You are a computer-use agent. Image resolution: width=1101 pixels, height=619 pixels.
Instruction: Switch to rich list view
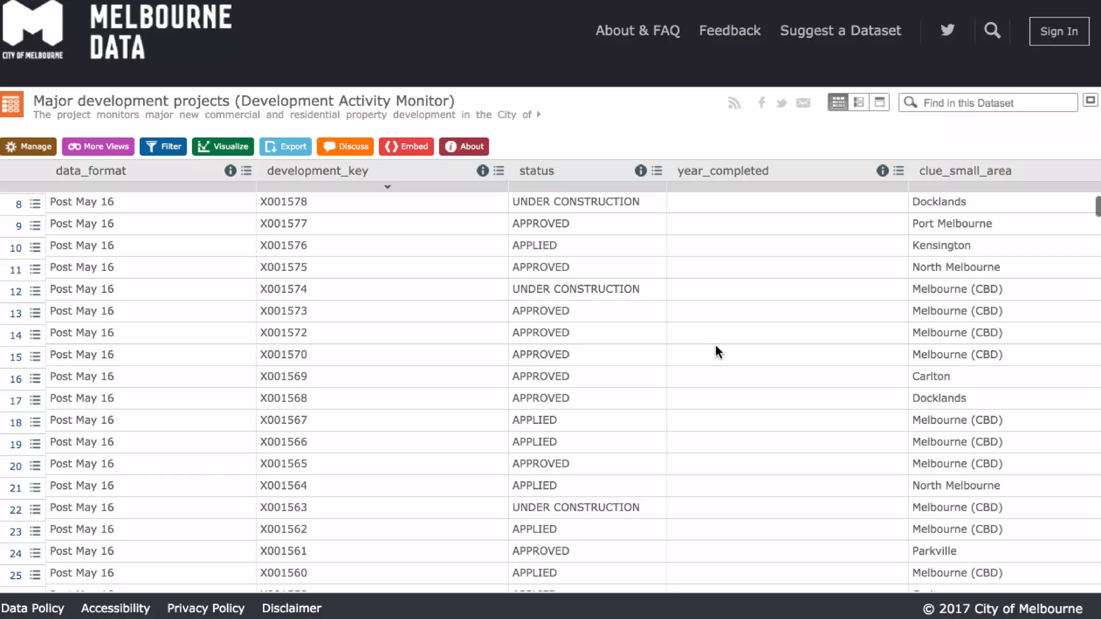click(859, 102)
